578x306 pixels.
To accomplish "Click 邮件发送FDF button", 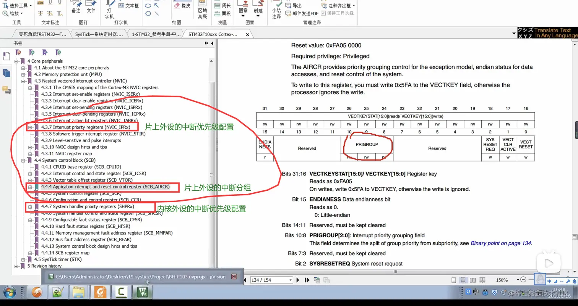I will pos(302,13).
